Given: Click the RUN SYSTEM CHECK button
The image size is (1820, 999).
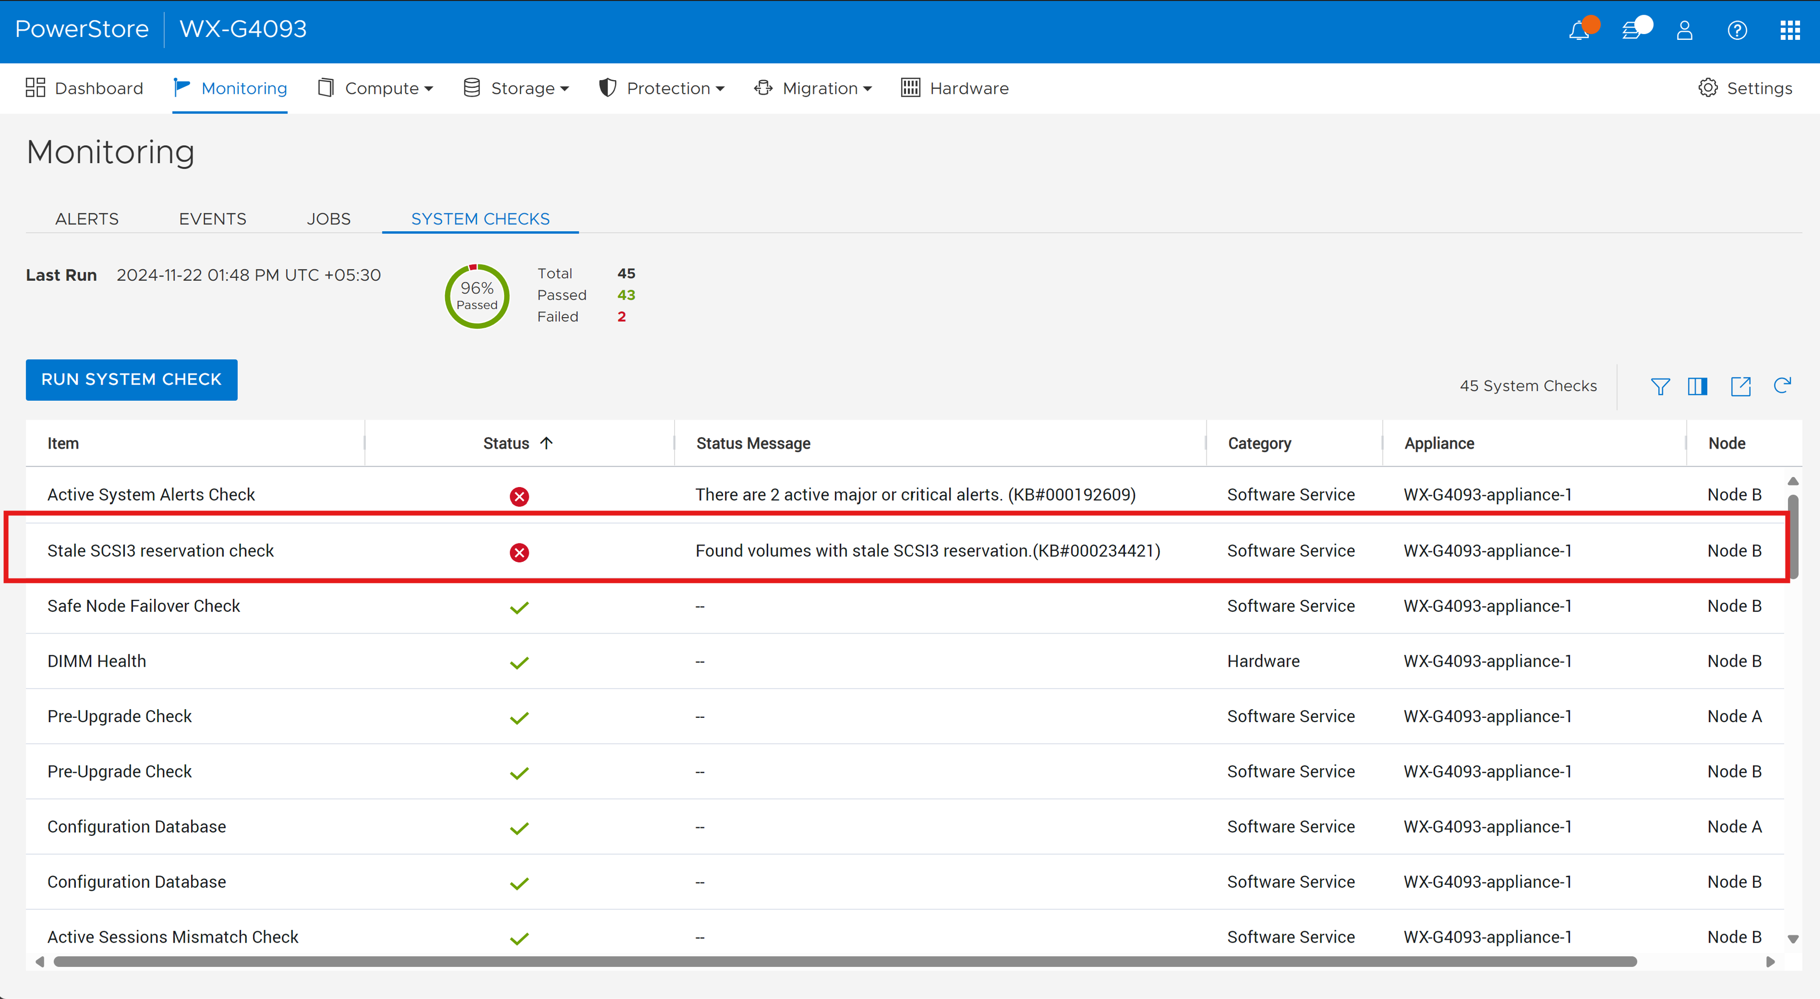Looking at the screenshot, I should (x=131, y=380).
